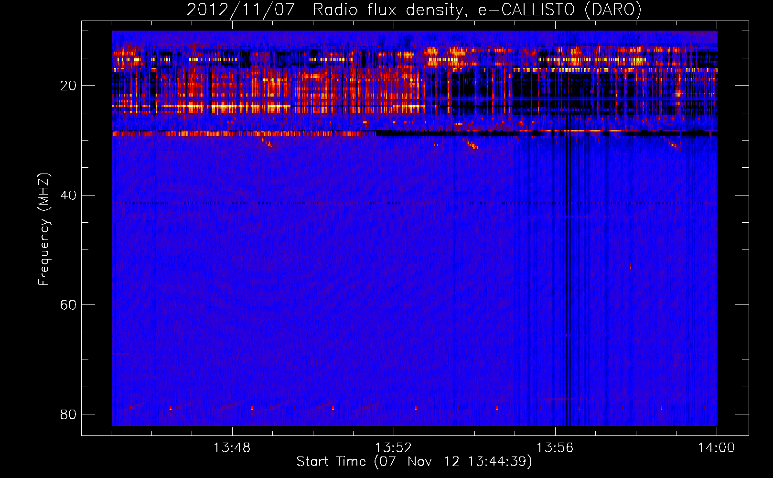Click the 'Start Time (07-Nov-12 13:44:39)' label

pyautogui.click(x=414, y=462)
